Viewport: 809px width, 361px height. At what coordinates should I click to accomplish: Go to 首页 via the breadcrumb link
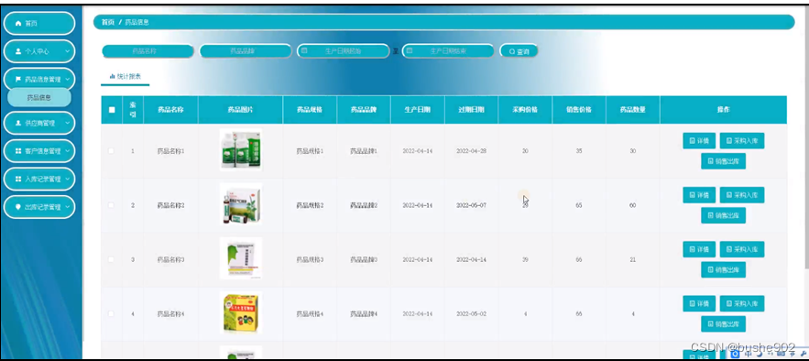point(107,22)
